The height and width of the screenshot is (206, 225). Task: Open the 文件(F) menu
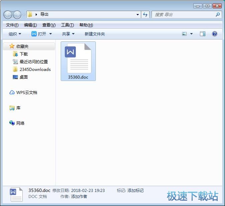(12, 25)
